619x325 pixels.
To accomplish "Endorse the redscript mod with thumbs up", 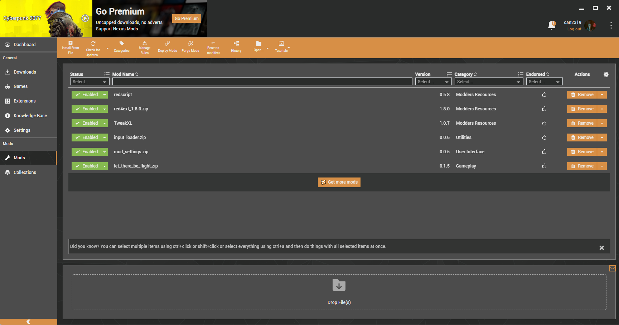I will (x=544, y=95).
